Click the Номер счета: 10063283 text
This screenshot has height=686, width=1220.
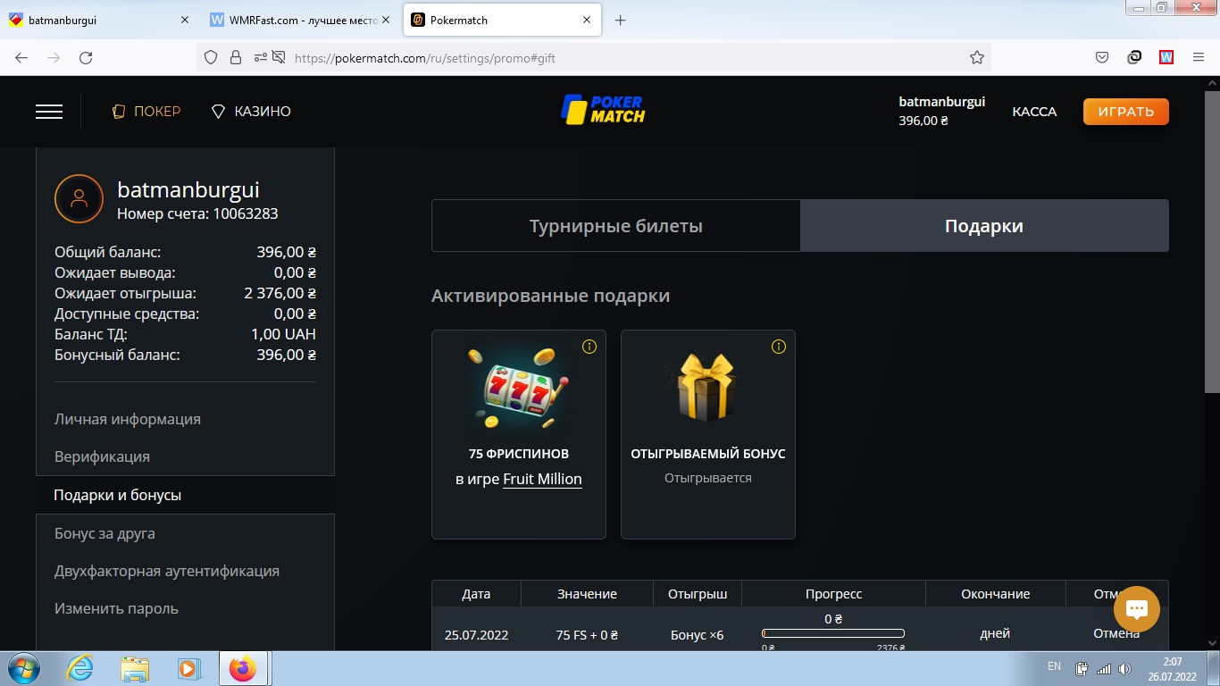(197, 213)
